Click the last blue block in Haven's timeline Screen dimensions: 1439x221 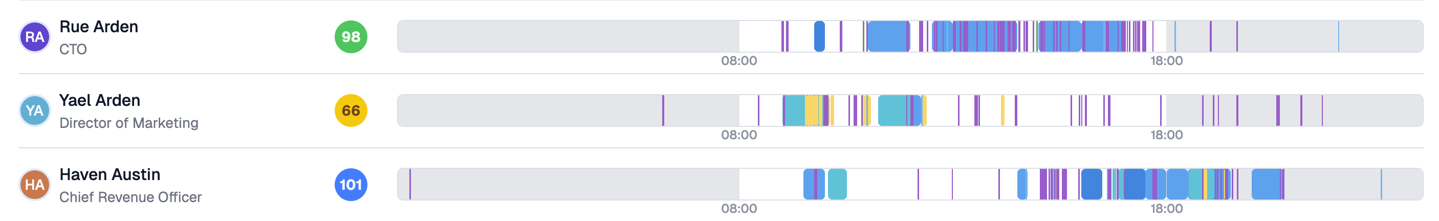pos(1266,185)
